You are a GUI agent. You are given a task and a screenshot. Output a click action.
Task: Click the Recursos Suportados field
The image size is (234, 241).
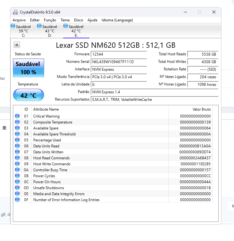(x=155, y=99)
